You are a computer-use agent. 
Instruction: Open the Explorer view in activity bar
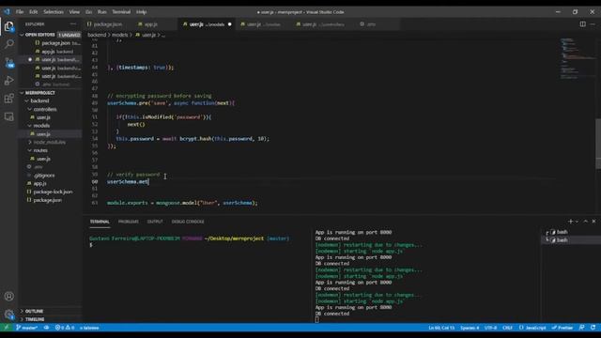tap(8, 26)
